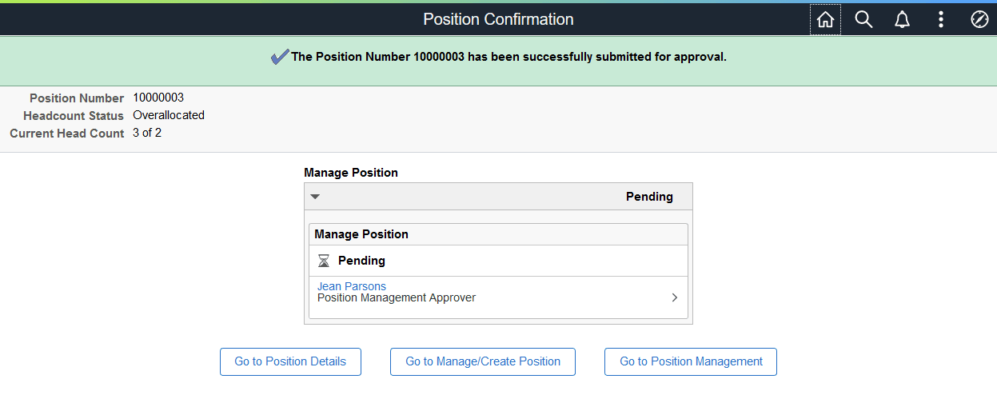This screenshot has height=395, width=997.
Task: Click the Current Head Count value
Action: click(x=147, y=133)
